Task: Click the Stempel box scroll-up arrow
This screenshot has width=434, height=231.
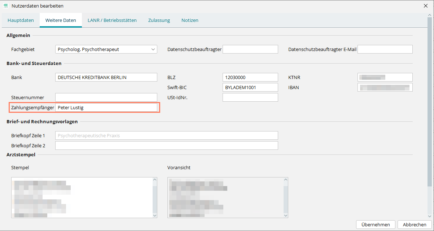Action: pos(155,180)
